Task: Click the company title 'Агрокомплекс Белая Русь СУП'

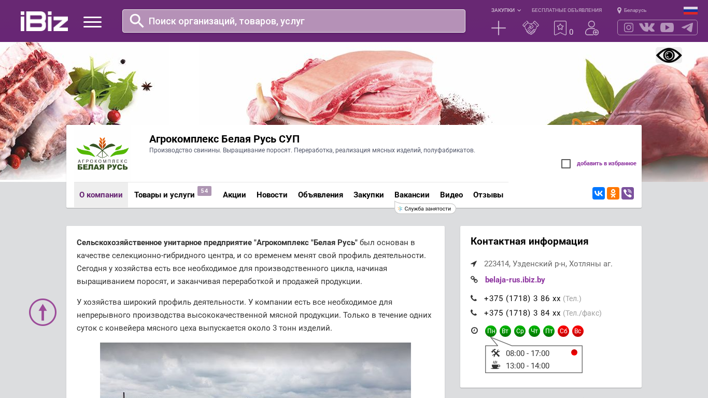Action: [224, 139]
